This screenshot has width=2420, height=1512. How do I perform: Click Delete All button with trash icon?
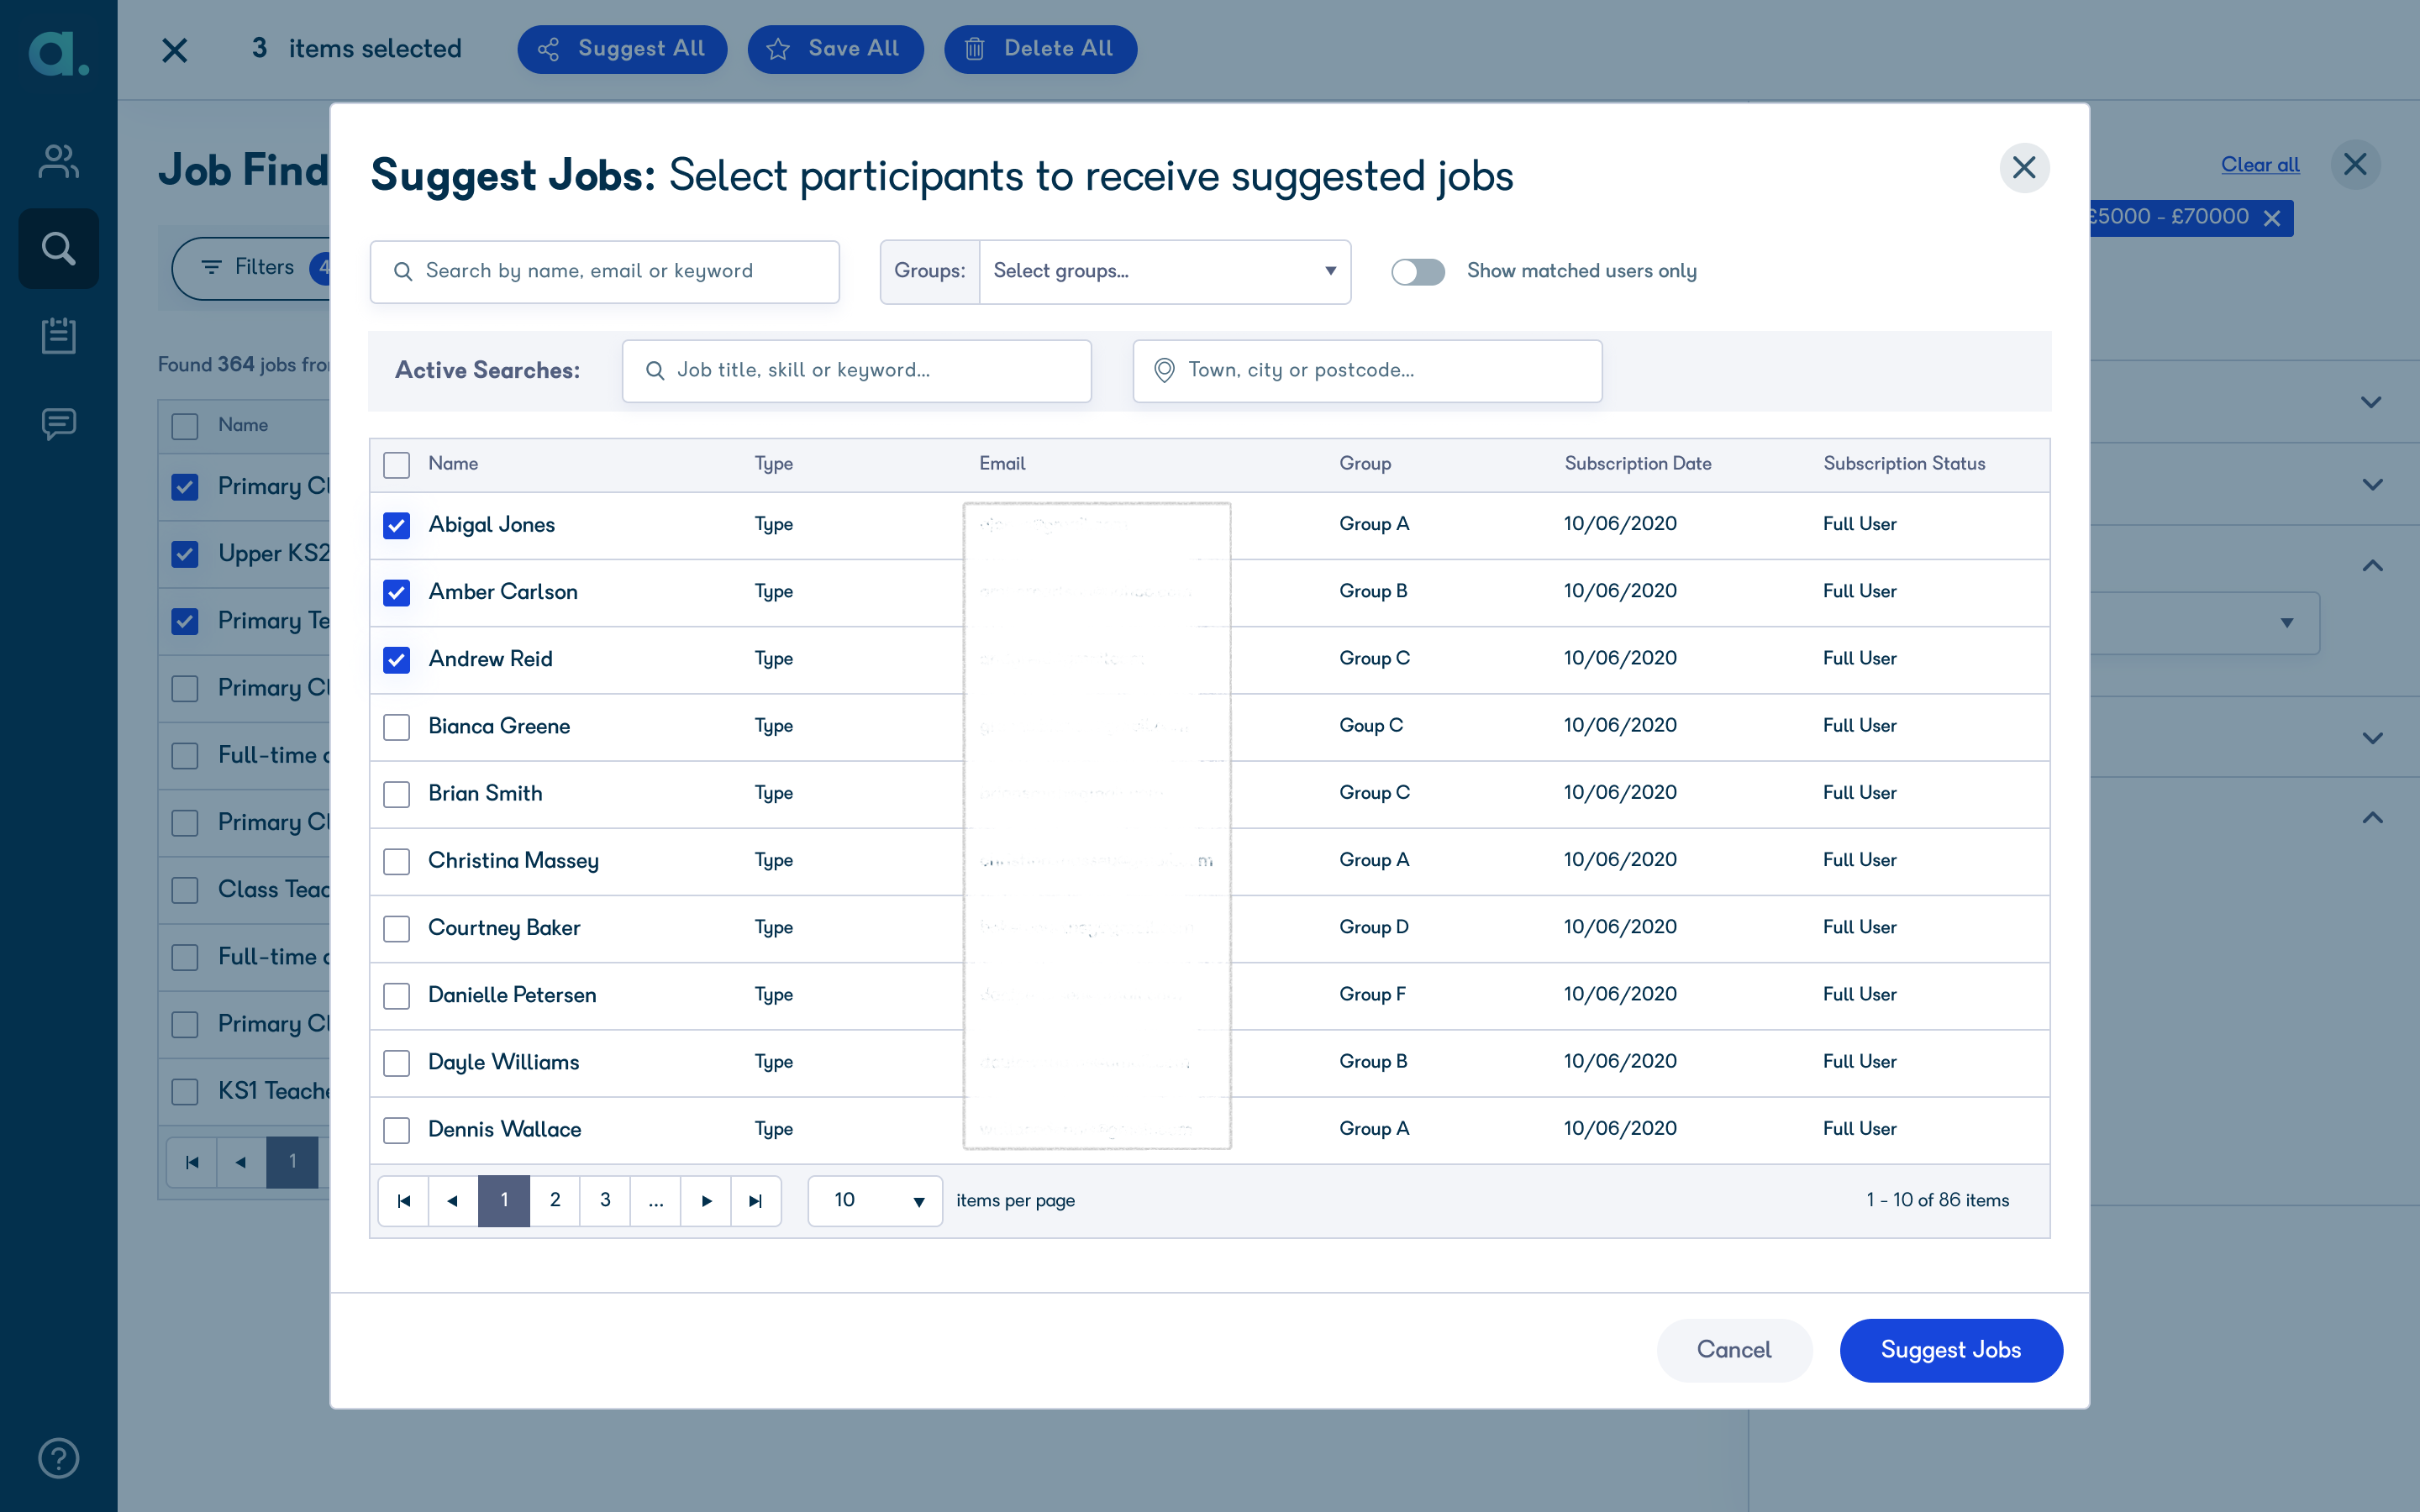pos(1040,49)
